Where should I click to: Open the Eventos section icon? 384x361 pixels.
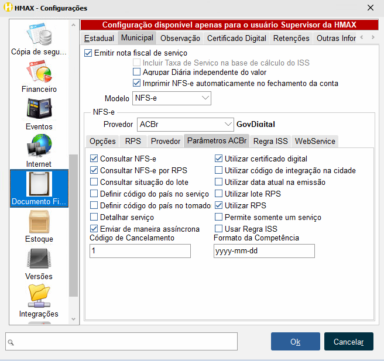tap(39, 110)
